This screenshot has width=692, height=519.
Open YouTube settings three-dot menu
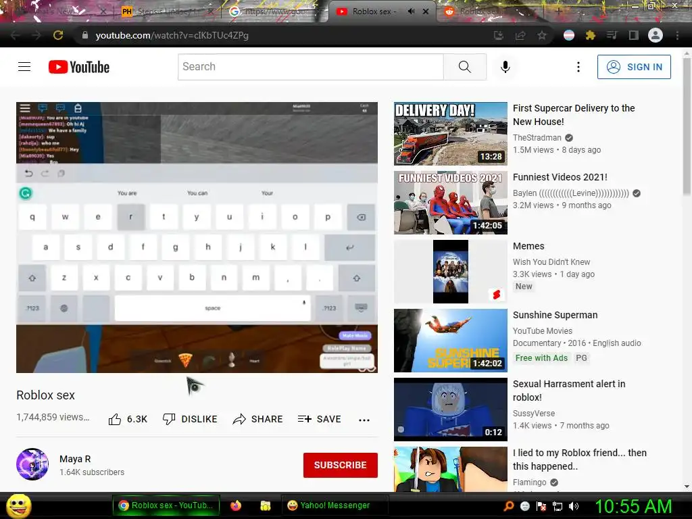pos(578,67)
